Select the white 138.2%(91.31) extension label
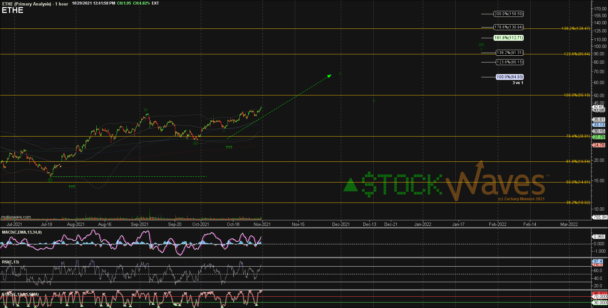Image resolution: width=608 pixels, height=308 pixels. [509, 53]
